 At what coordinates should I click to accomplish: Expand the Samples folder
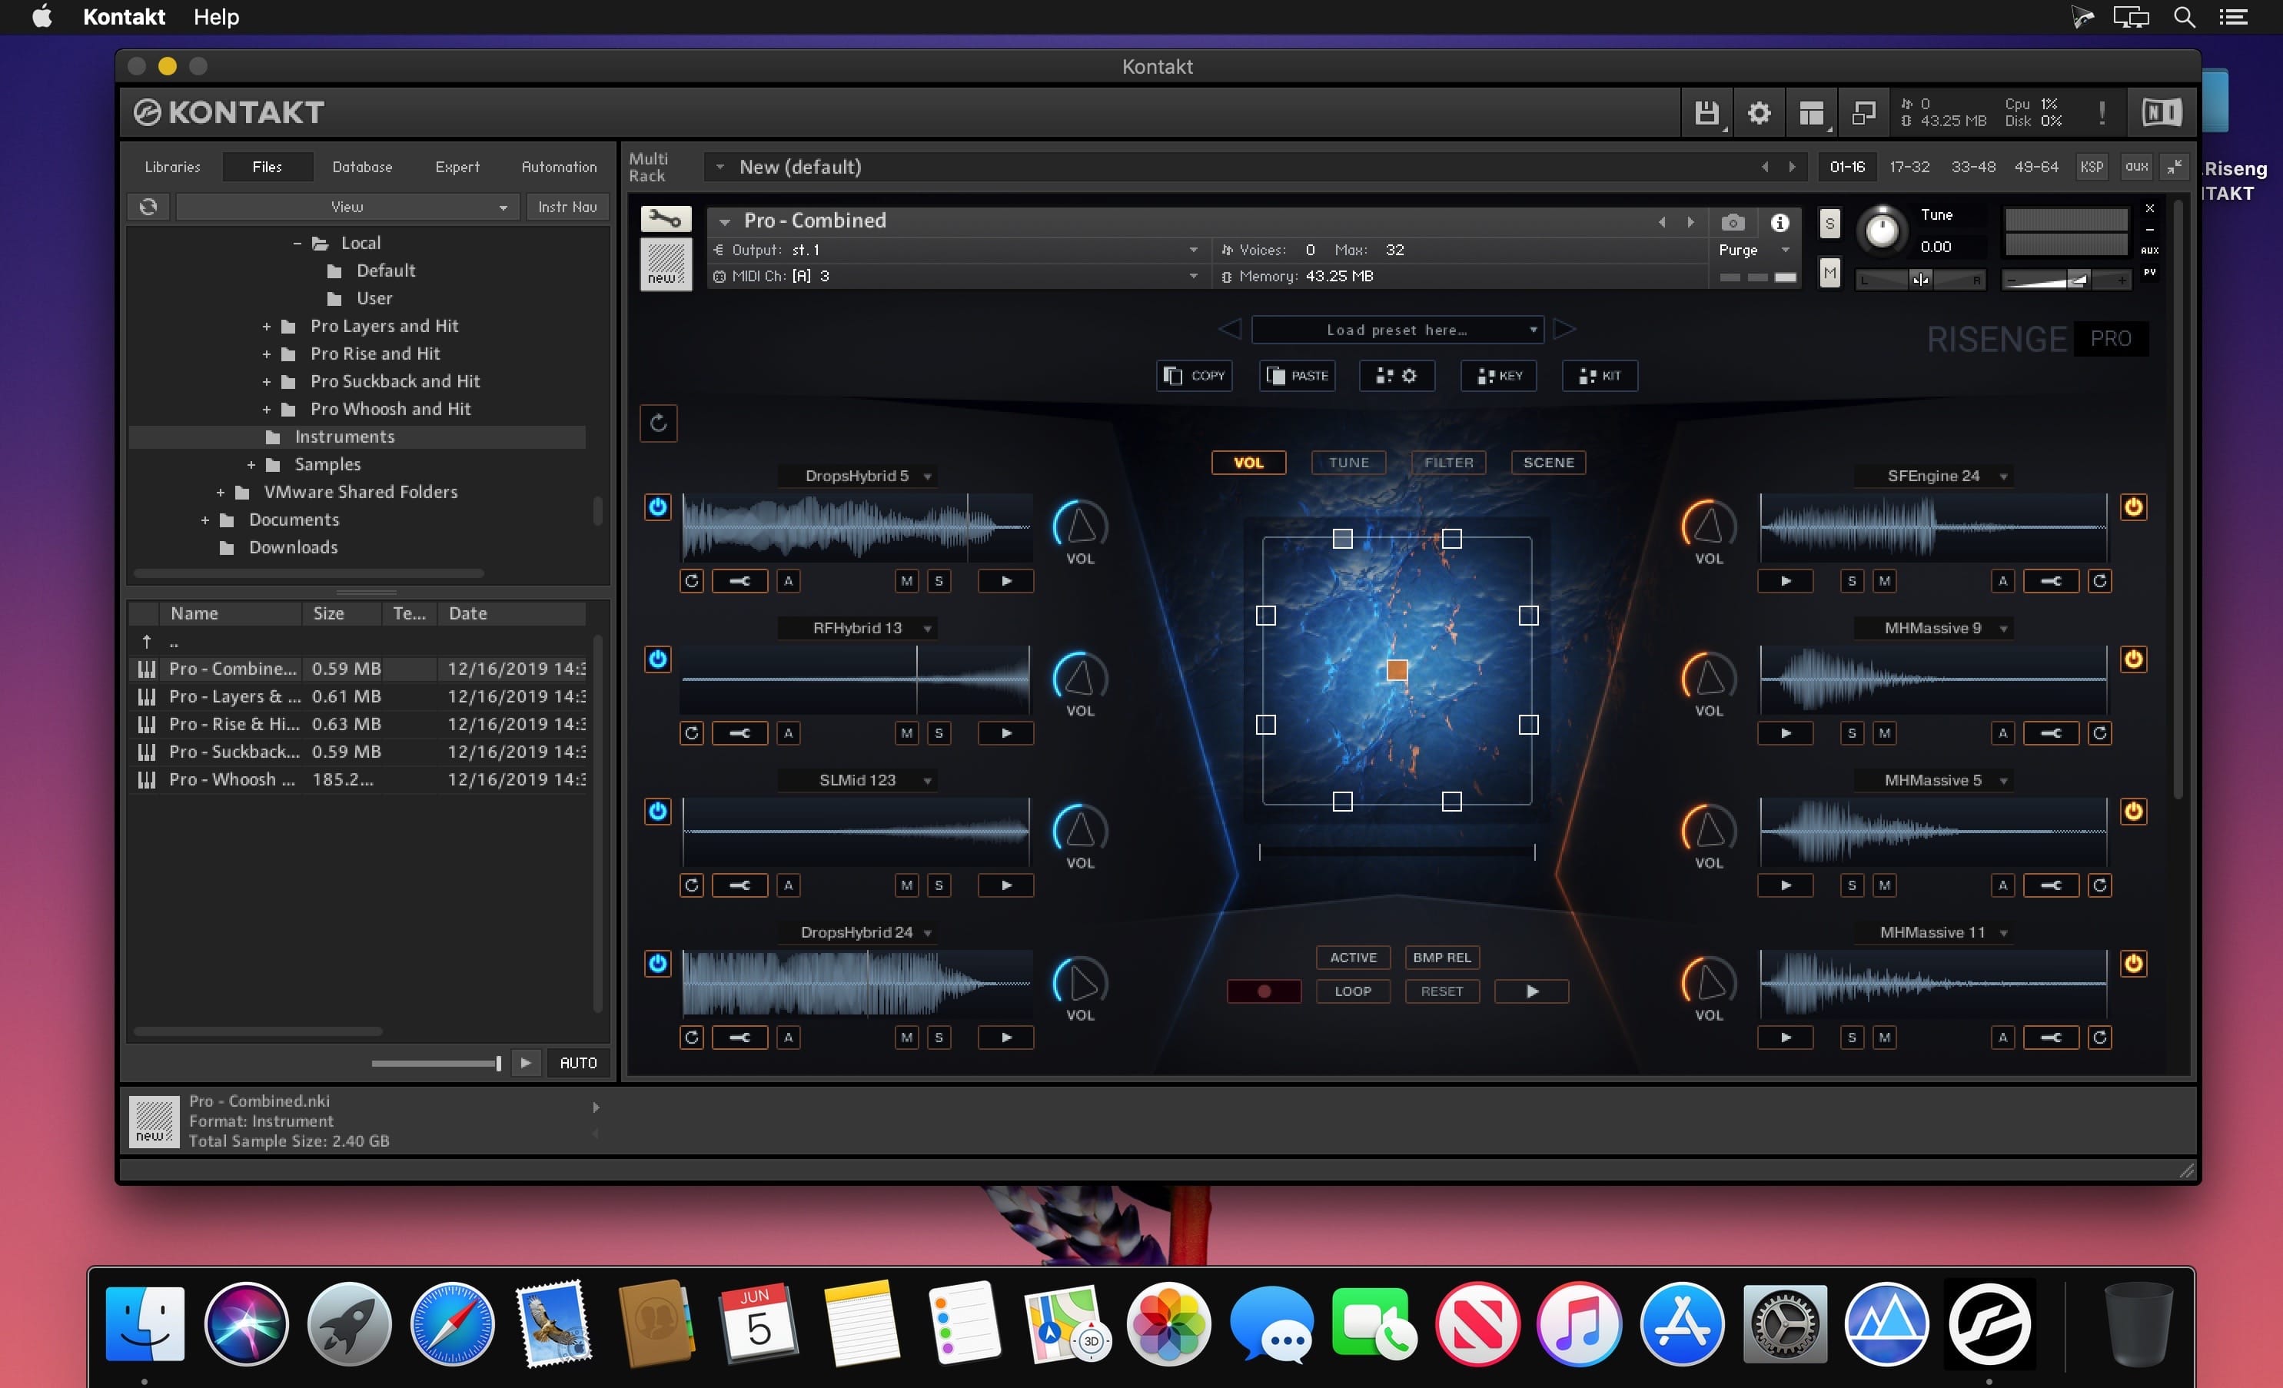(x=251, y=464)
